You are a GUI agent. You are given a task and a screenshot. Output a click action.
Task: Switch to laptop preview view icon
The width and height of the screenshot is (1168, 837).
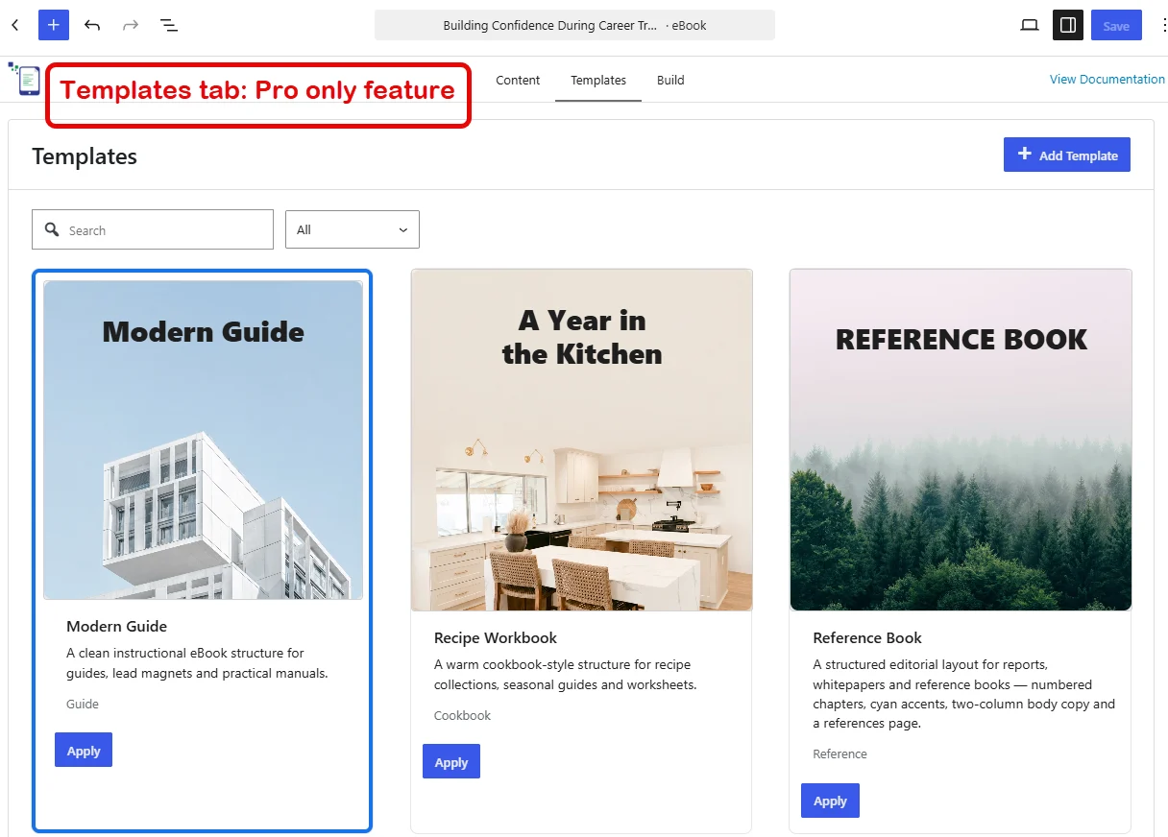(1030, 25)
